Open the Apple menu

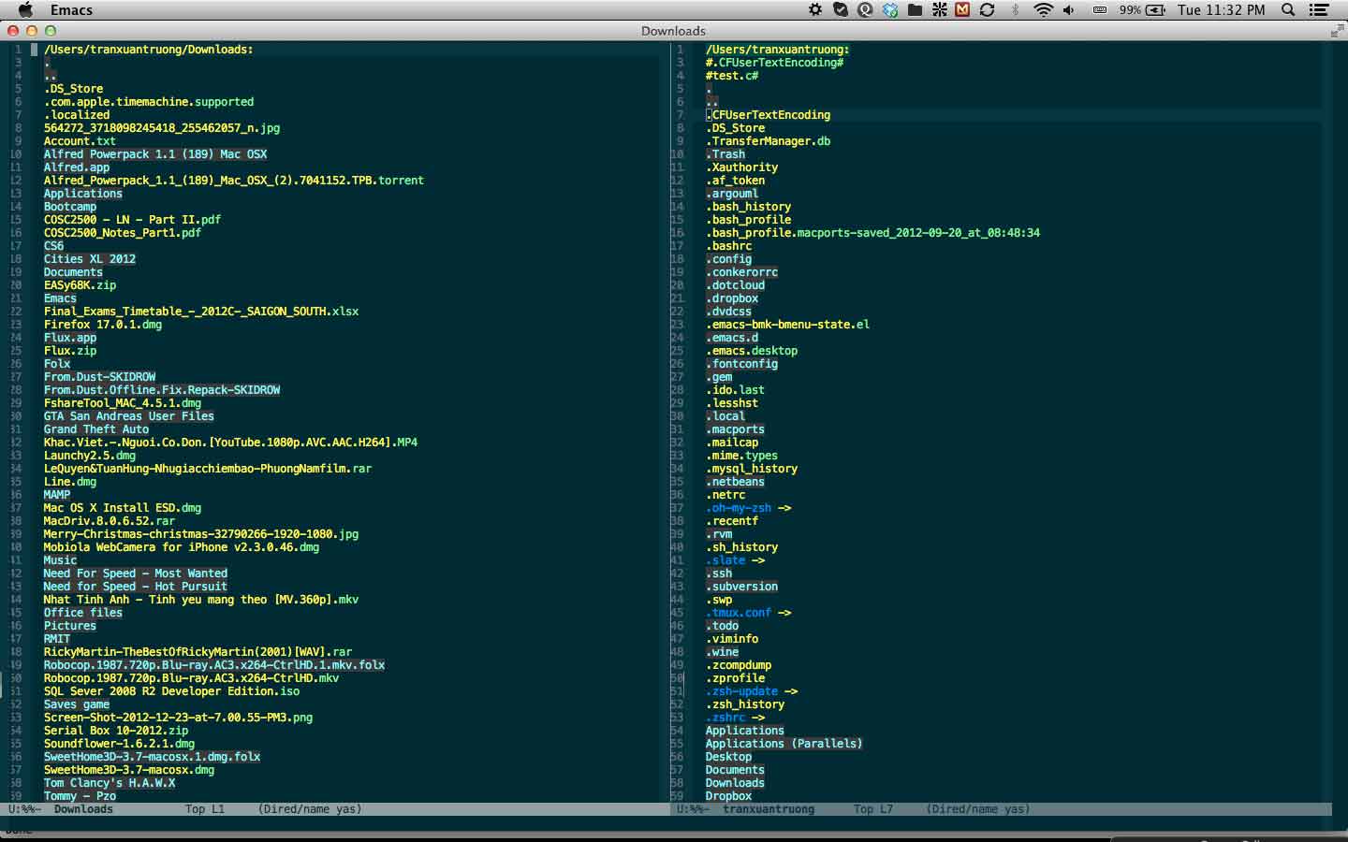click(25, 10)
